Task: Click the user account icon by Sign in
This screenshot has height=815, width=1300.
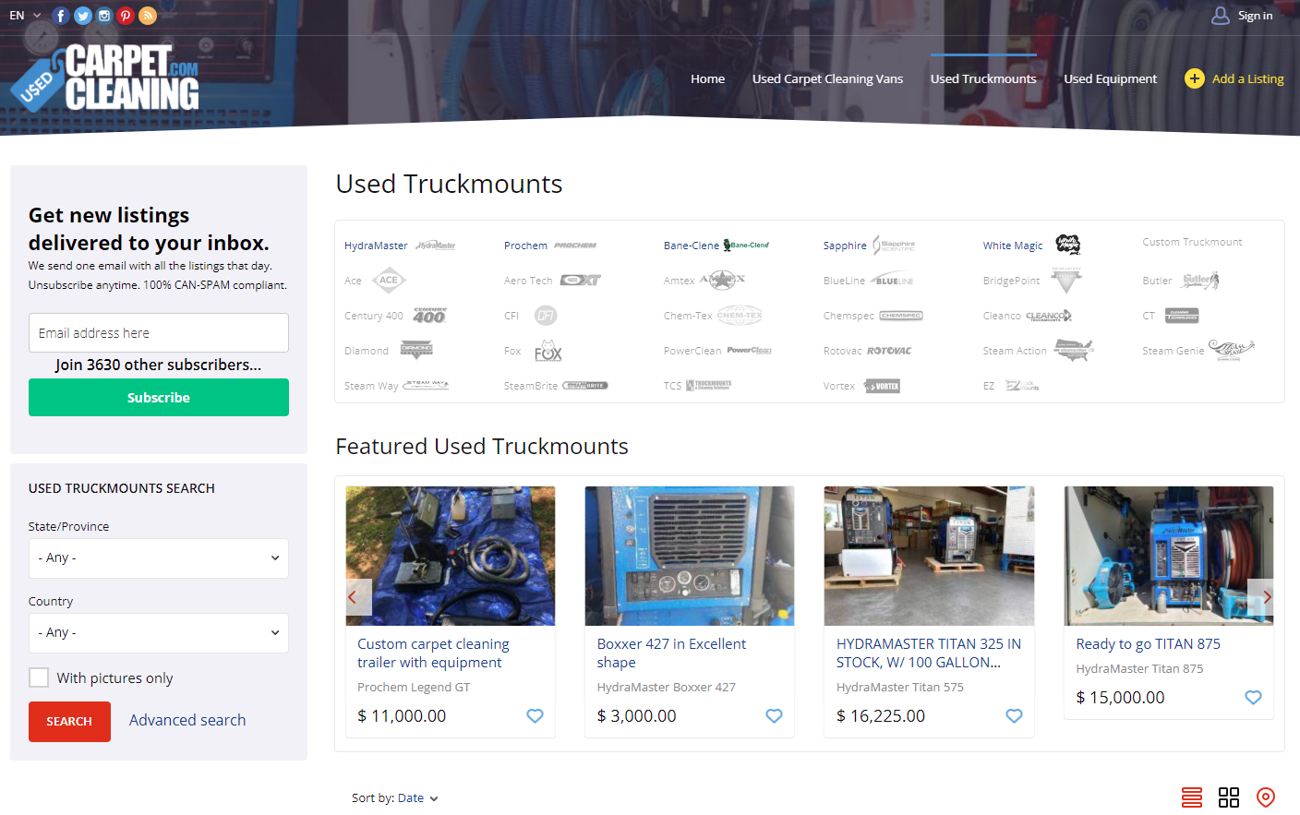Action: (x=1221, y=16)
